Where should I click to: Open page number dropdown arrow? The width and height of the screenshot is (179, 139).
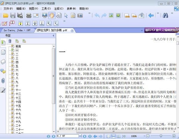(80, 136)
